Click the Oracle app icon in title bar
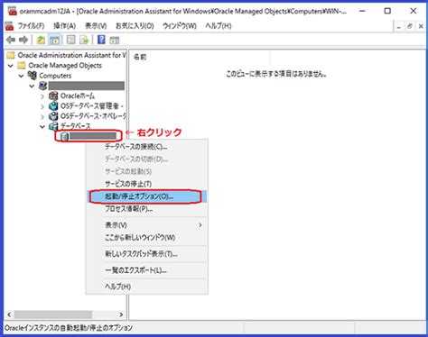Viewport: 428px width, 337px height. tap(12, 11)
